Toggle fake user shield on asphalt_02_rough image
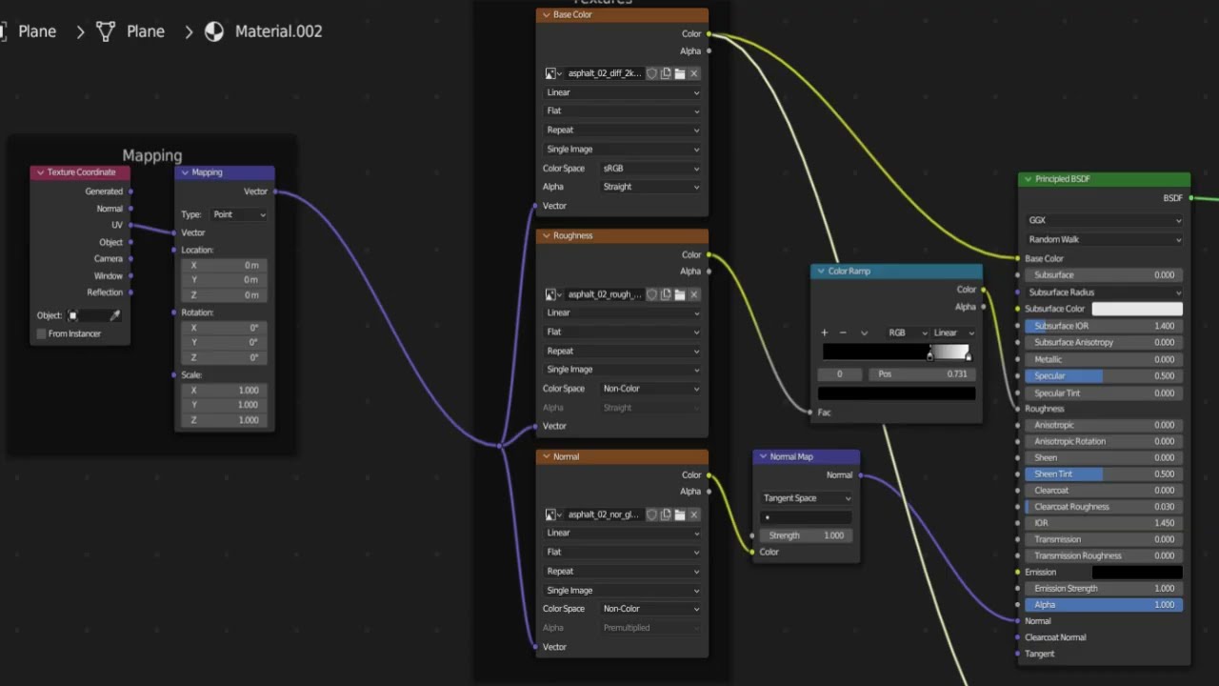This screenshot has height=686, width=1219. coord(652,294)
